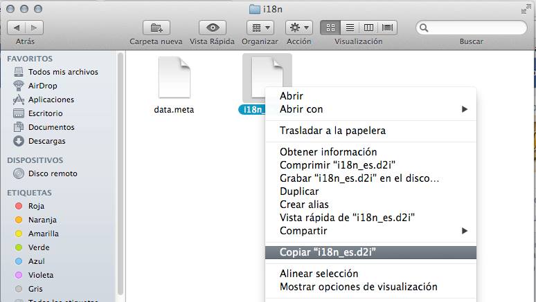Go forward with the right arrow button
This screenshot has width=536, height=302.
tap(34, 28)
